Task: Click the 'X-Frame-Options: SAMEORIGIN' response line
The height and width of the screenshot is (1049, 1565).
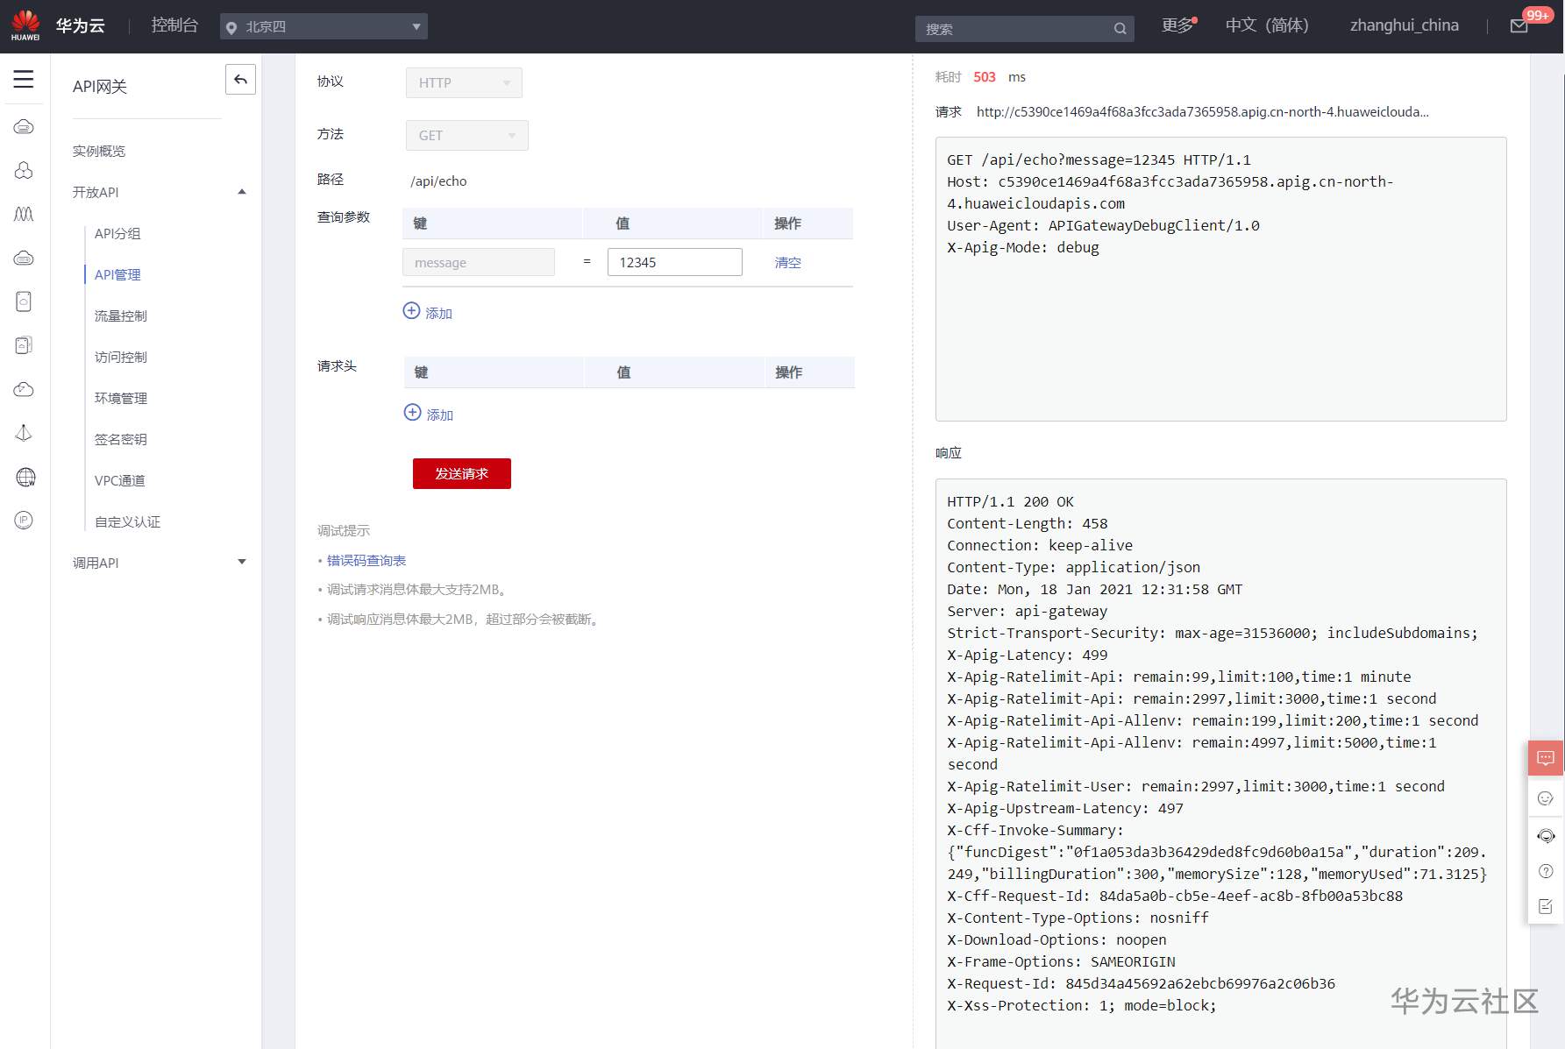Action: click(1062, 961)
